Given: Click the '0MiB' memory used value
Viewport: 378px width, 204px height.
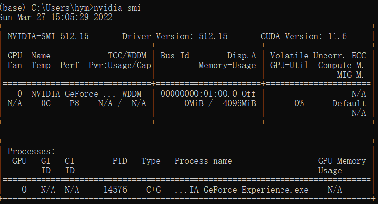Looking at the screenshot, I should (194, 103).
